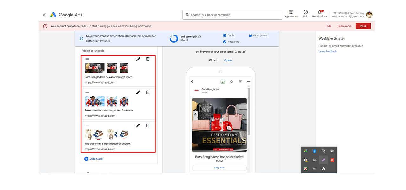Delete the 'To remain the most respected footwear' card
The height and width of the screenshot is (190, 406).
point(147,92)
